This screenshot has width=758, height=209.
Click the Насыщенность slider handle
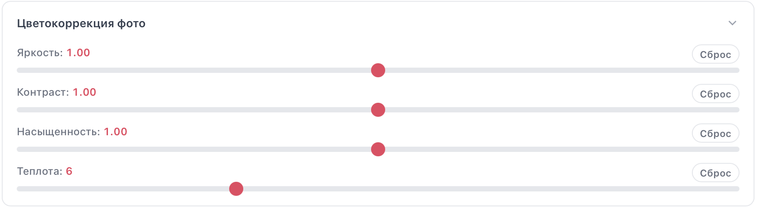pos(378,149)
